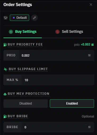Click the green cart Buy Settings icon
The height and width of the screenshot is (135, 97).
click(x=11, y=32)
